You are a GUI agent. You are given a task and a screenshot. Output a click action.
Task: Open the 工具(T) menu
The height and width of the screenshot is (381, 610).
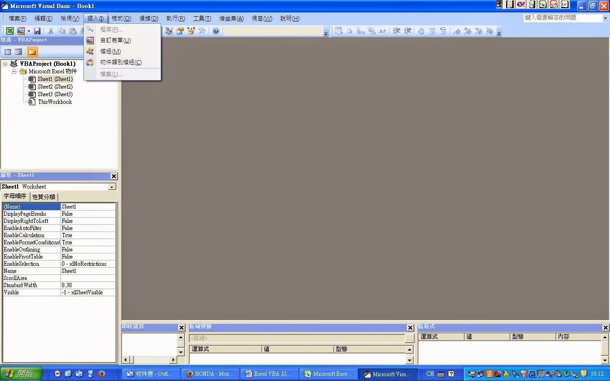[202, 19]
